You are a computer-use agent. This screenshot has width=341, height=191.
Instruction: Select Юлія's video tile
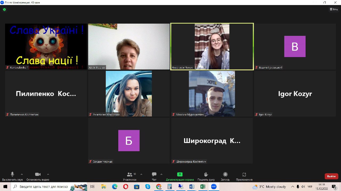[x=129, y=46]
